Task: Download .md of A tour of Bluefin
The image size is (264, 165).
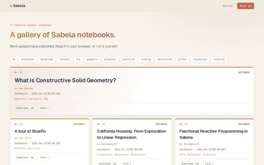Action: [25, 158]
